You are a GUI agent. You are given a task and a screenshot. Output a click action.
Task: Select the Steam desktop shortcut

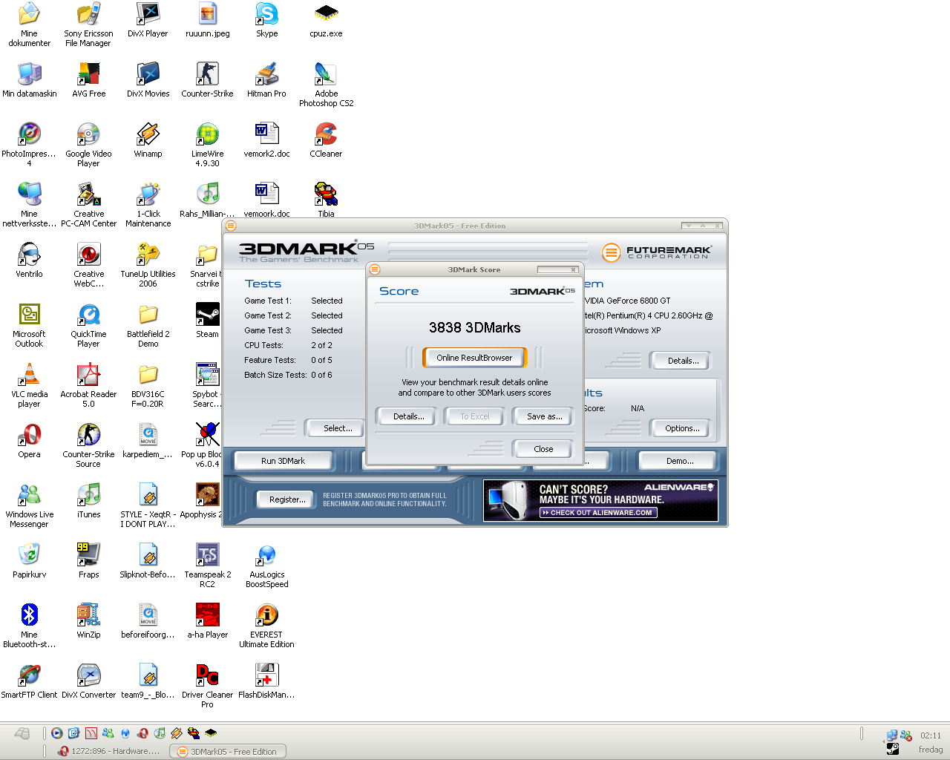pos(207,321)
